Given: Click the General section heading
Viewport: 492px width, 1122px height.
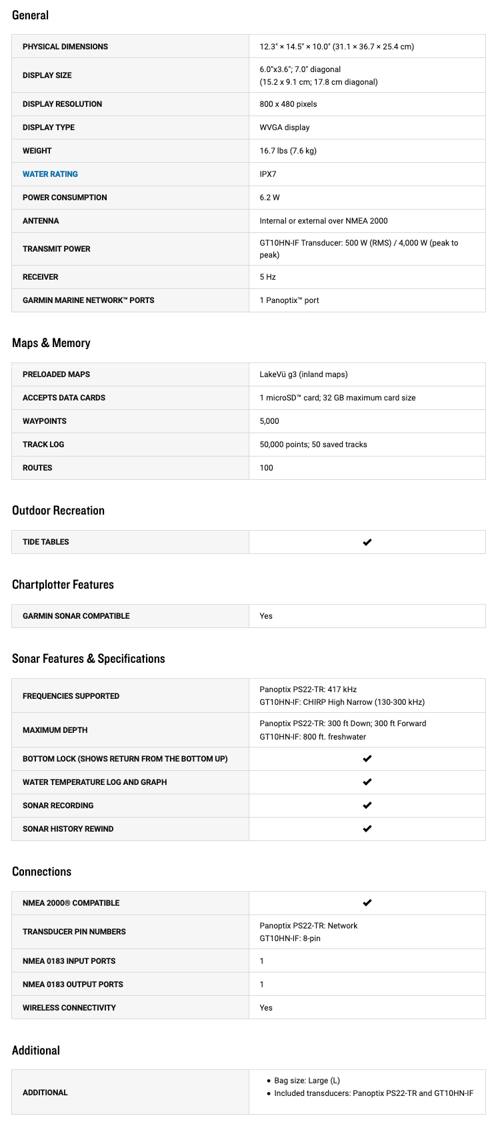Looking at the screenshot, I should point(30,15).
